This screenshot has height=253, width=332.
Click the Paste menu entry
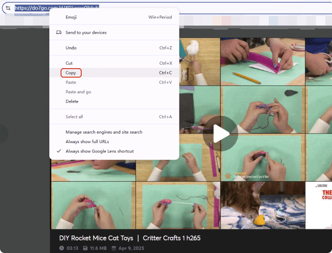(71, 83)
